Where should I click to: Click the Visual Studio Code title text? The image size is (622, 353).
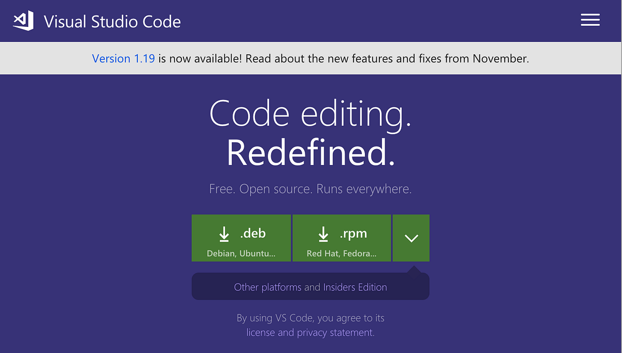[112, 22]
